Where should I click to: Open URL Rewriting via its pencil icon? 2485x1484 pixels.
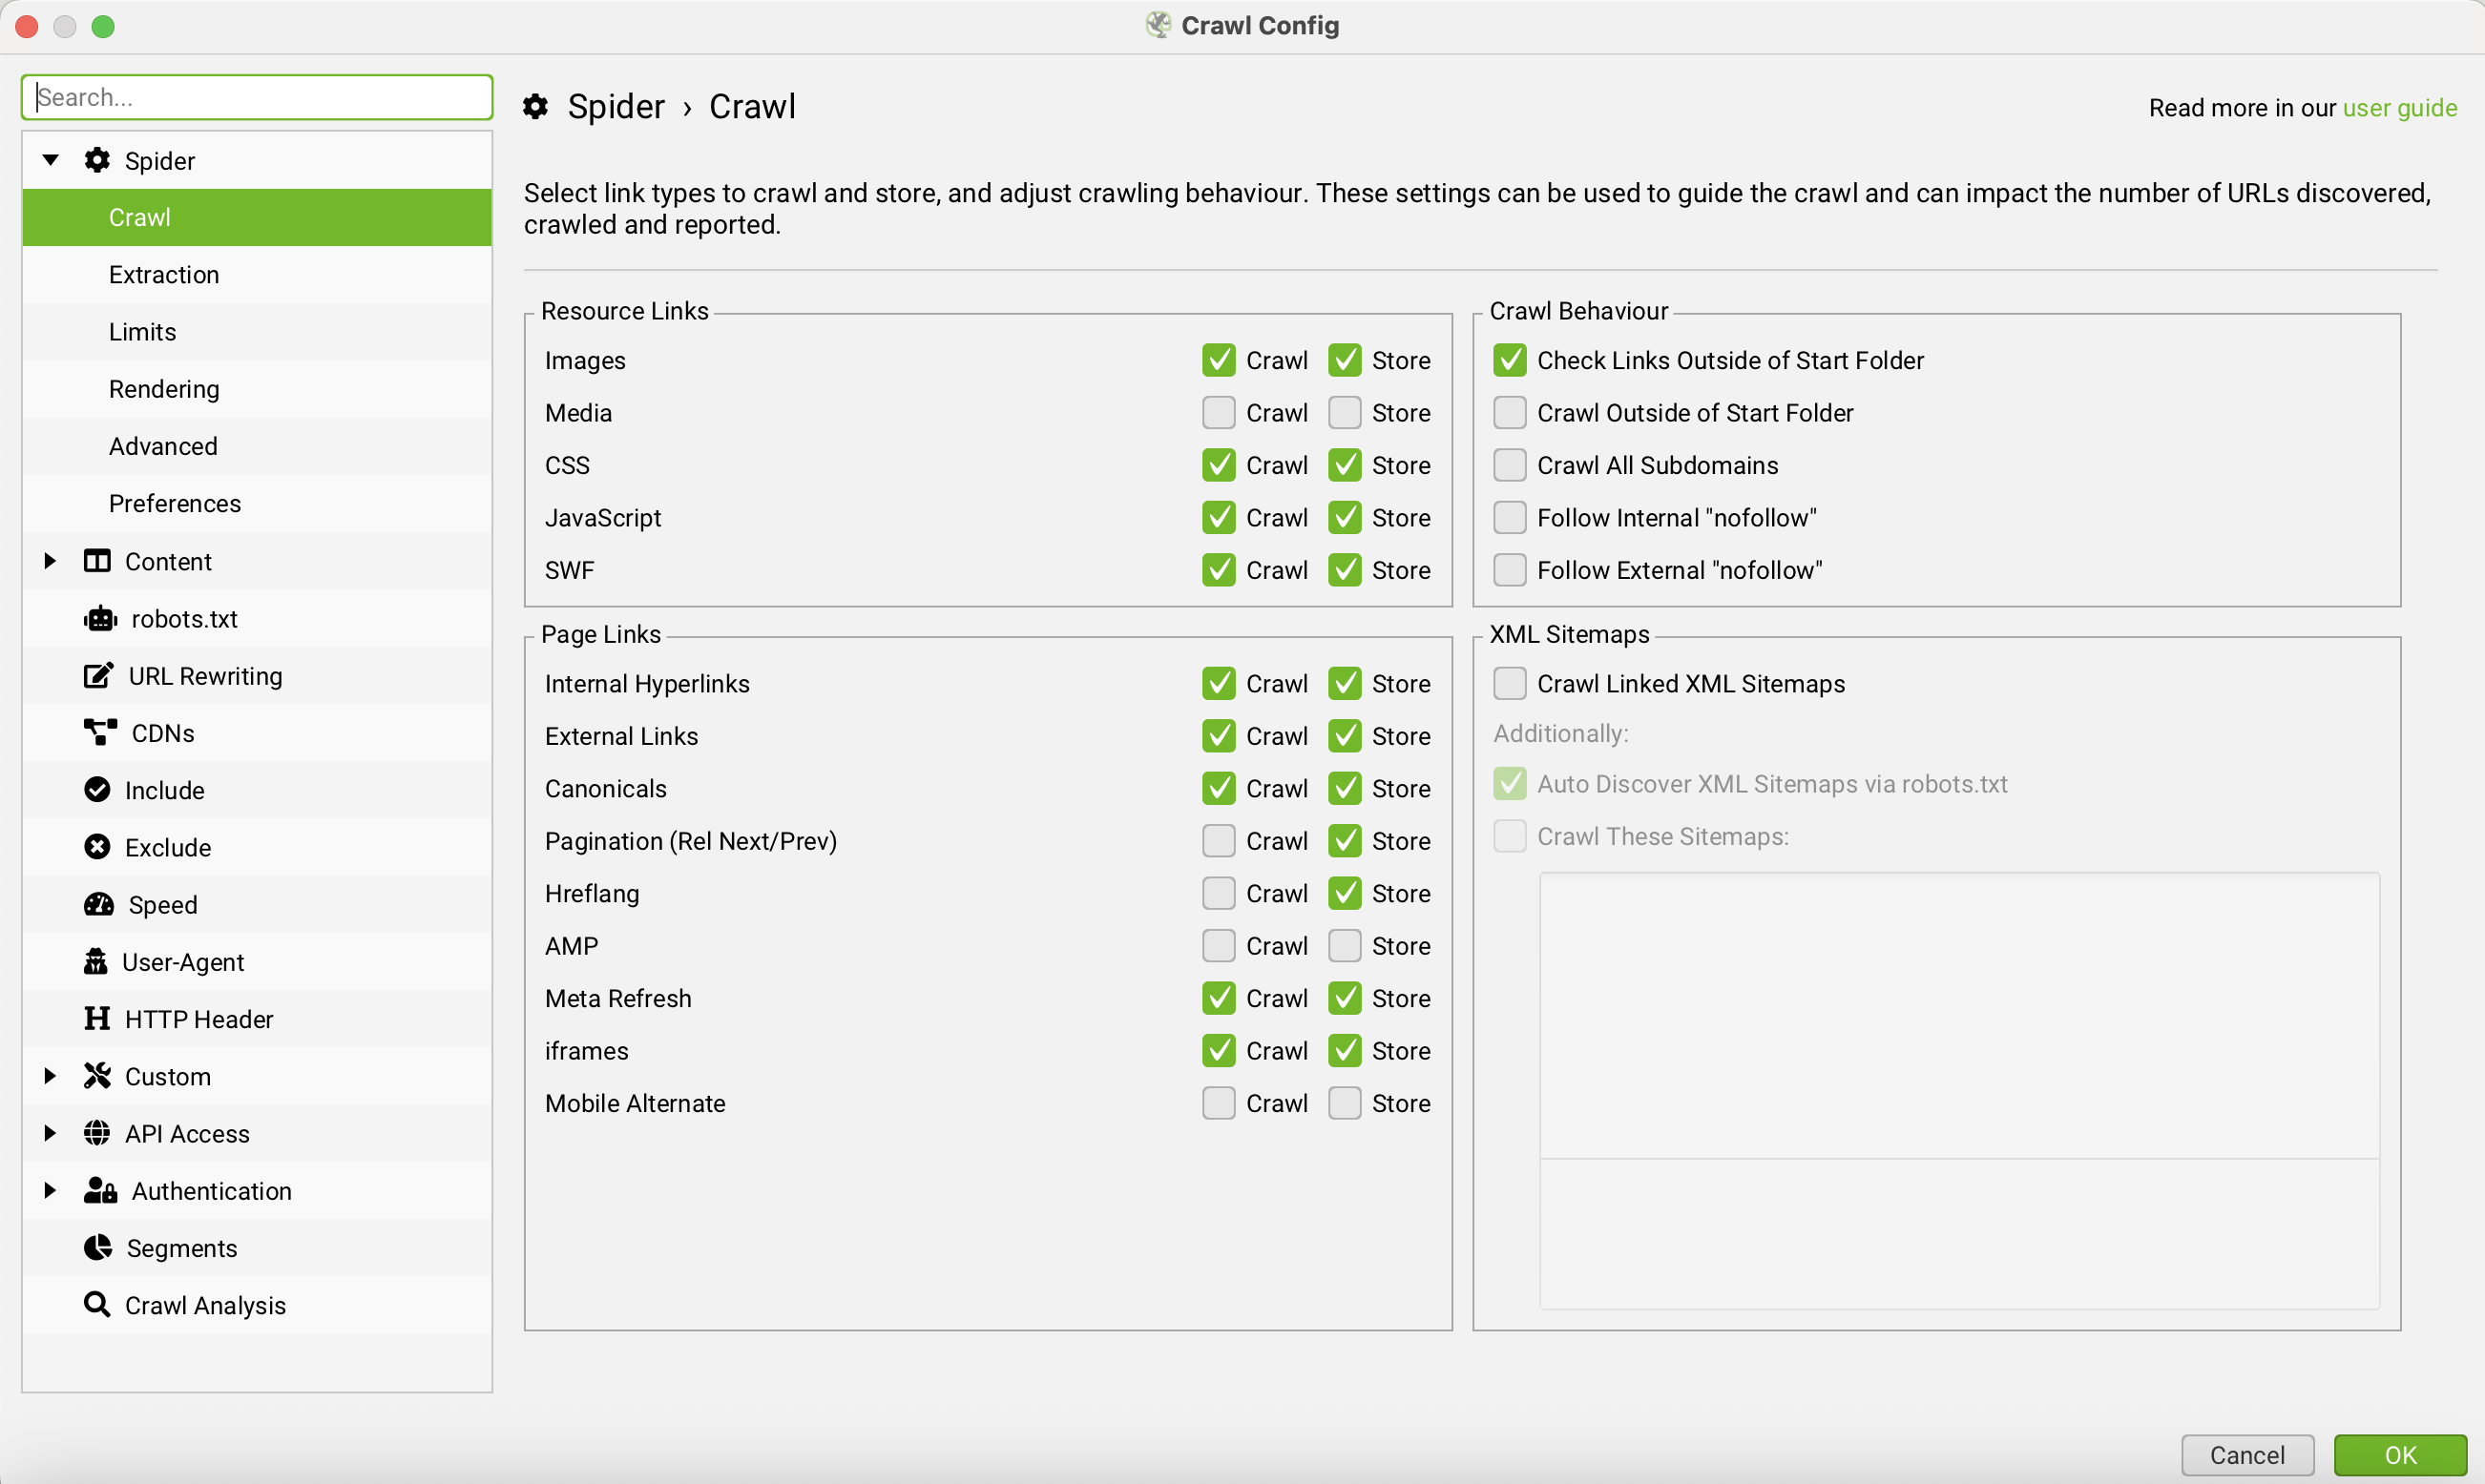[x=98, y=676]
